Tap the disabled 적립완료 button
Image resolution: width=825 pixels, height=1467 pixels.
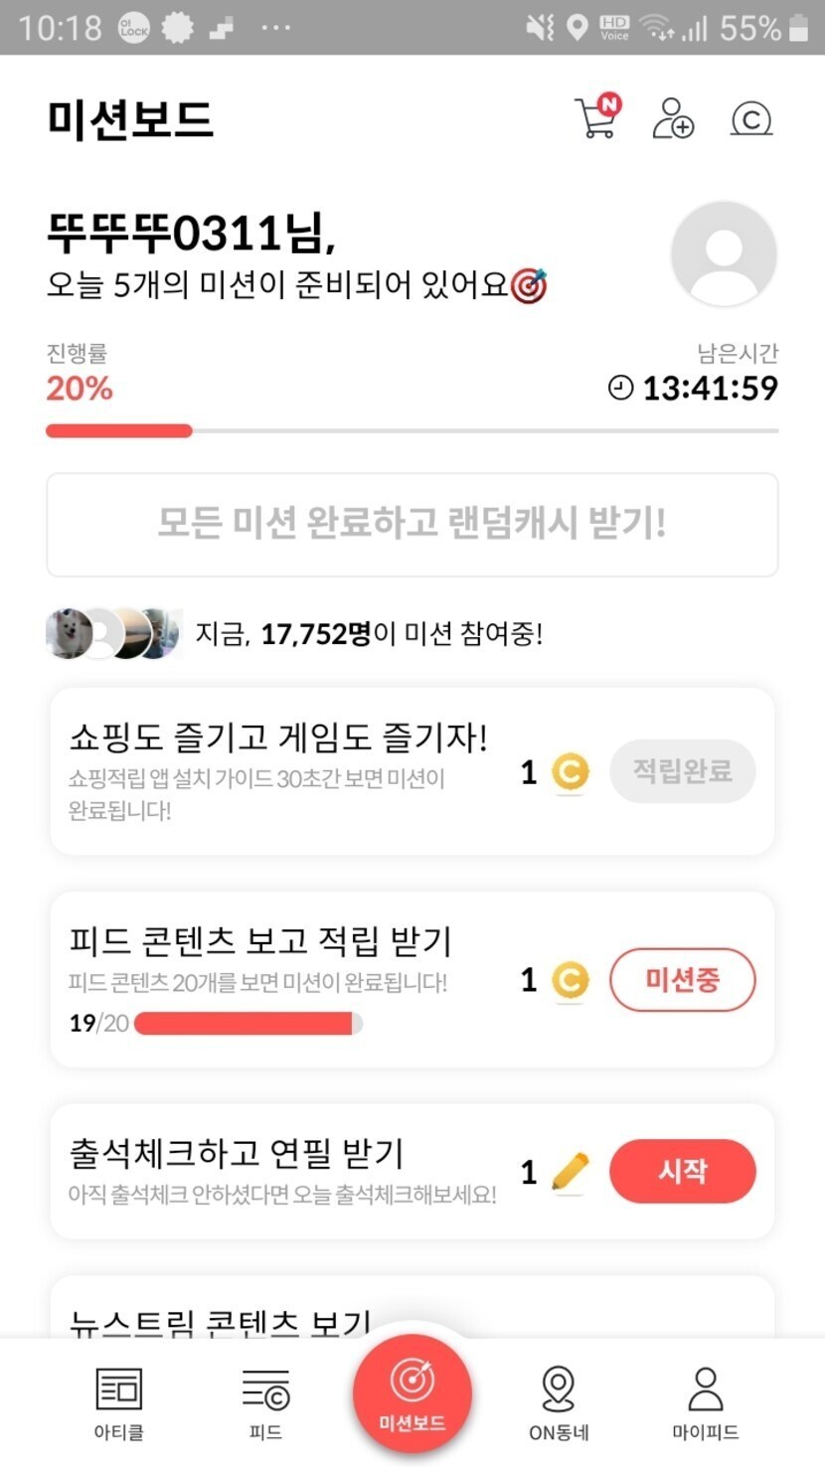point(682,771)
